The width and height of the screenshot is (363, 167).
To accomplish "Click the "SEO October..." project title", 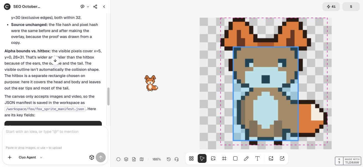I will pyautogui.click(x=27, y=6).
